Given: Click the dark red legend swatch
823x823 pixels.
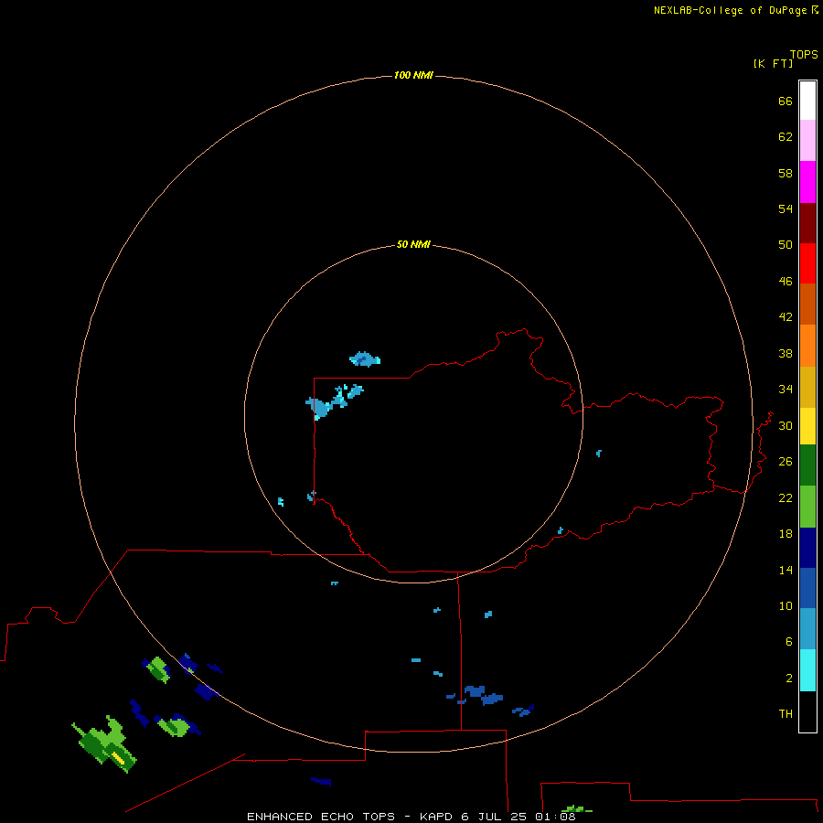Looking at the screenshot, I should [807, 222].
